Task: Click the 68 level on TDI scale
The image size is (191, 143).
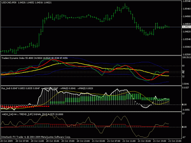Action: pyautogui.click(x=183, y=66)
